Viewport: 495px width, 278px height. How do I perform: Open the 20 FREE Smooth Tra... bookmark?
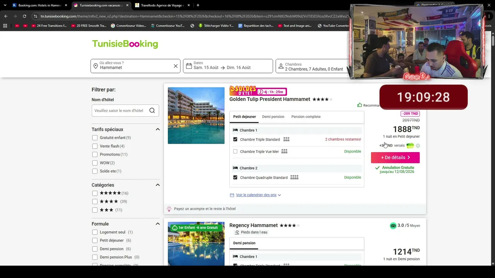89,26
